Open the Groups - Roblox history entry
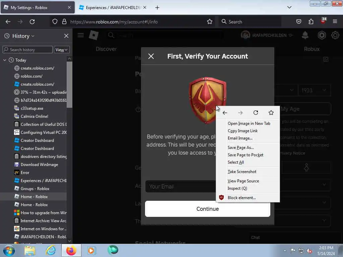 click(35, 189)
